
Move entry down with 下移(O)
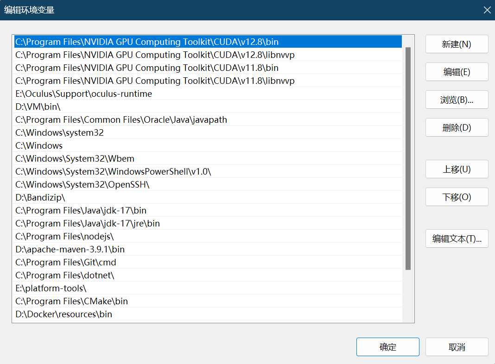[457, 197]
